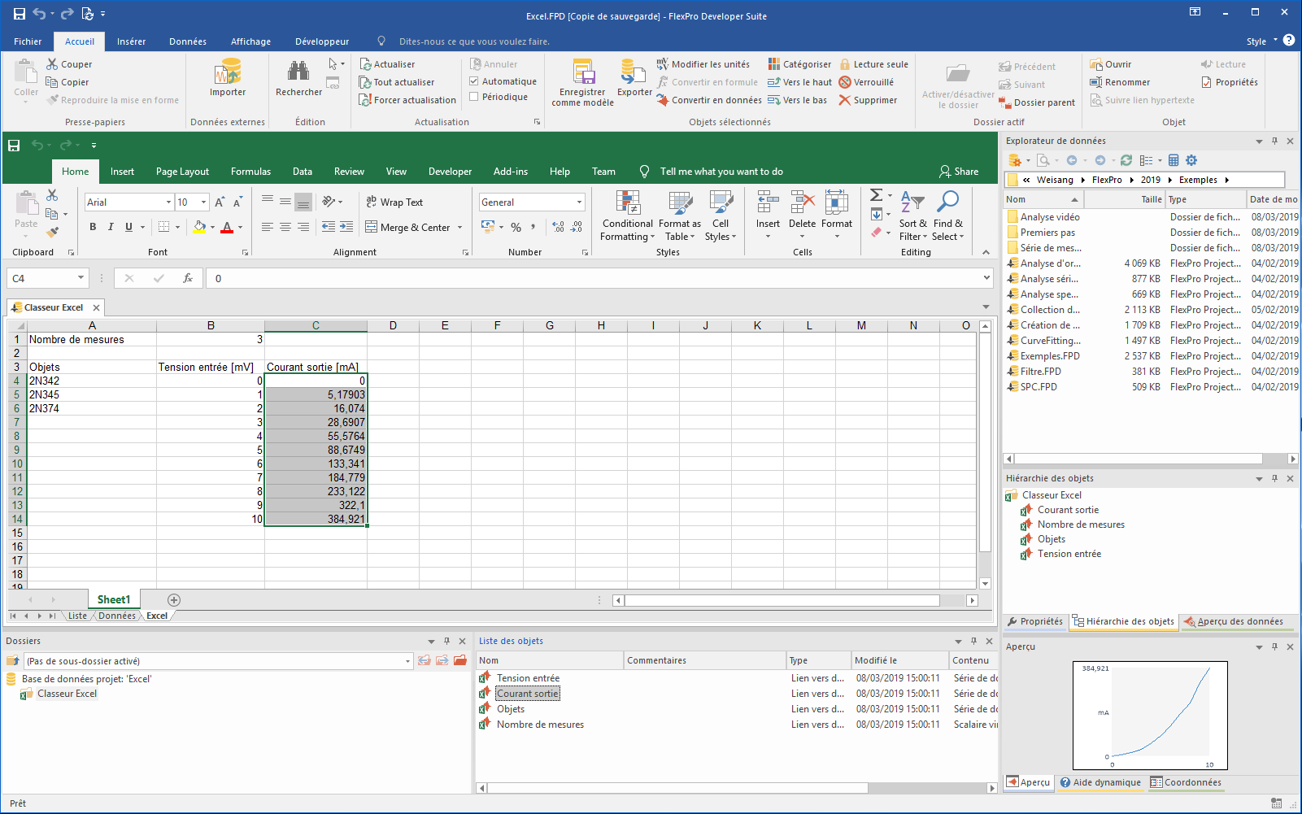1302x814 pixels.
Task: Toggle the Automatique checkbox
Action: pyautogui.click(x=474, y=81)
